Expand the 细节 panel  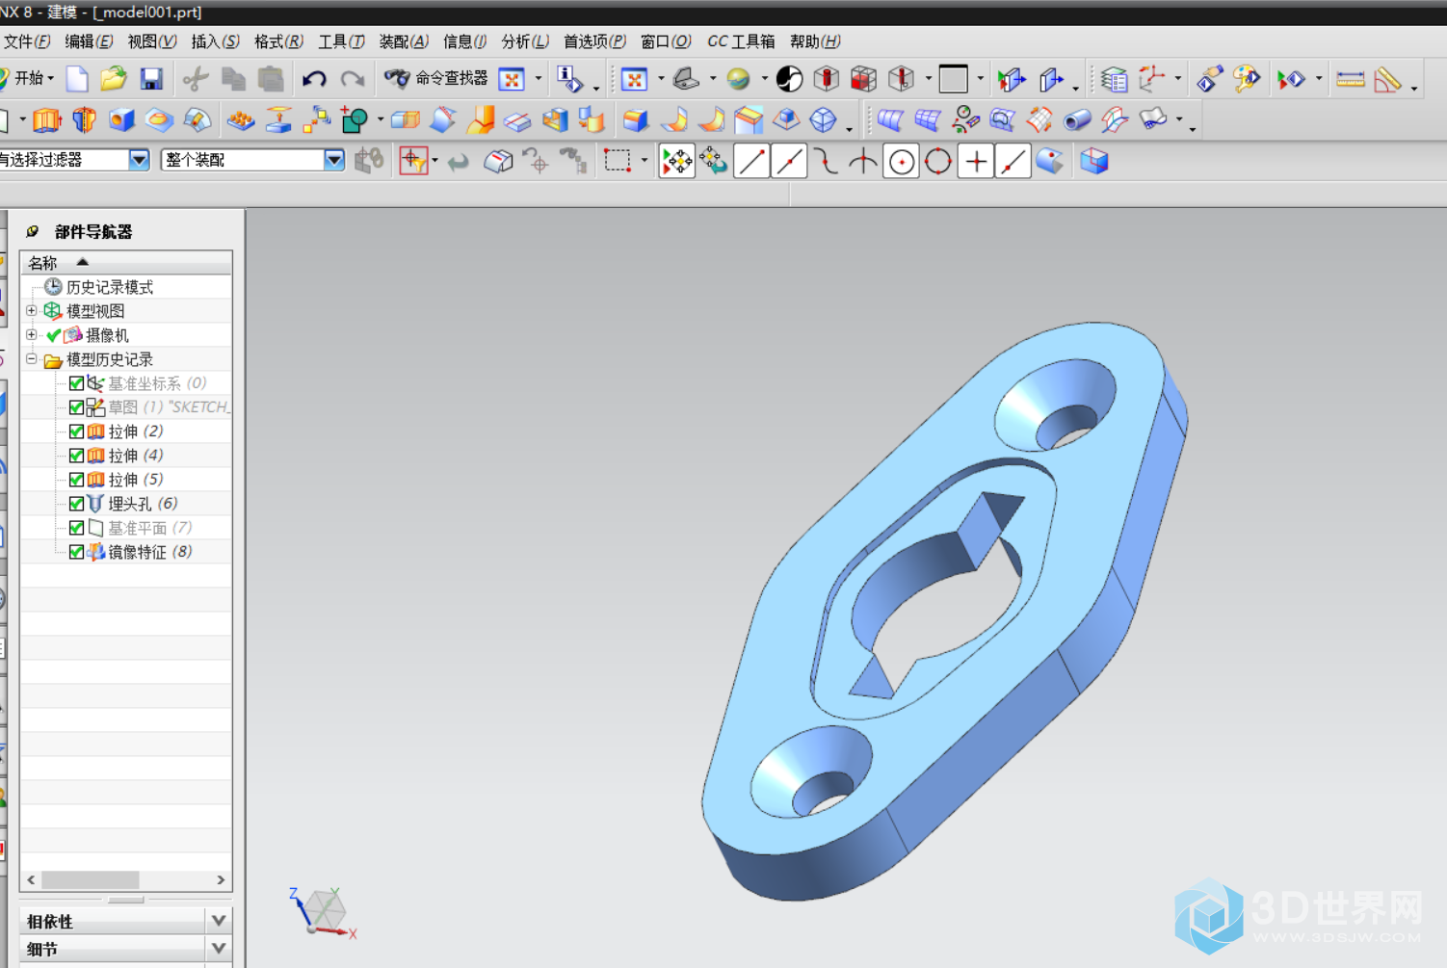tap(219, 949)
